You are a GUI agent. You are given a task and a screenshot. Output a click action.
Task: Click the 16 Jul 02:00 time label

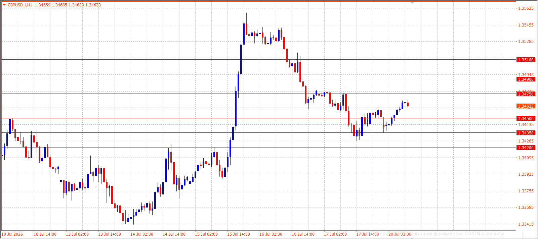click(271, 234)
